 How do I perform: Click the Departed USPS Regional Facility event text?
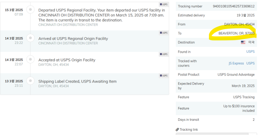click(x=102, y=15)
